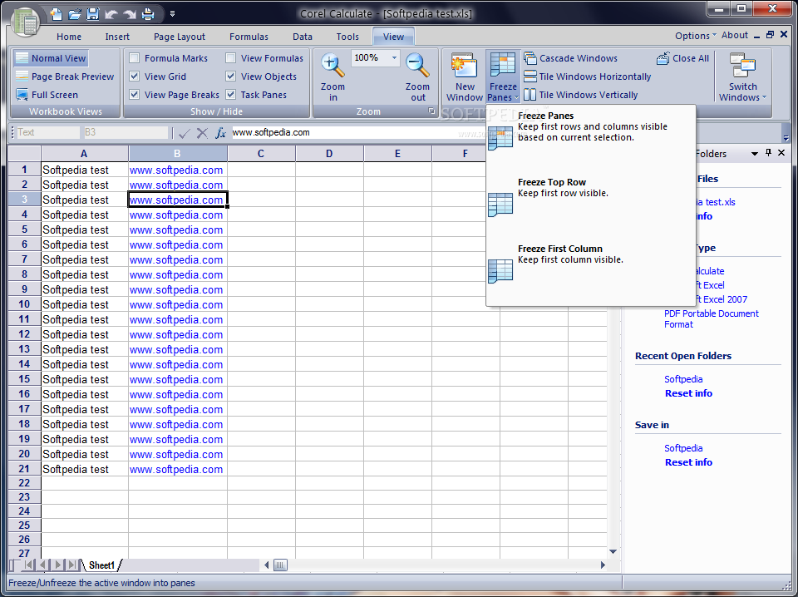Click the cell reference box showing B3
Viewport: 798px width, 597px height.
coord(126,132)
